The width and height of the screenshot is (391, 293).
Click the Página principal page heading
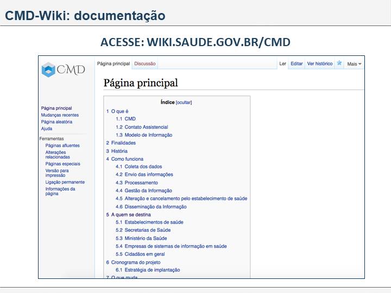[x=141, y=82]
